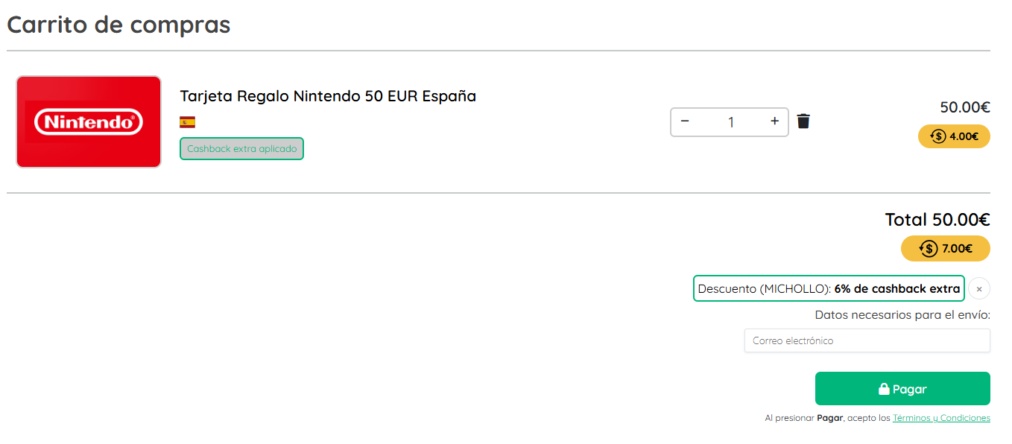The image size is (1012, 444).
Task: Click the Datos necesarios para el envío label
Action: tap(902, 314)
